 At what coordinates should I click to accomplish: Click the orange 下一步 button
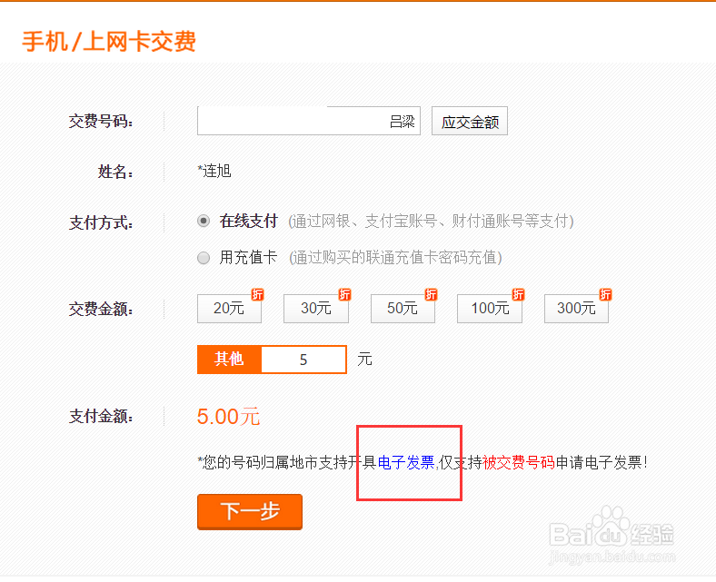(250, 512)
